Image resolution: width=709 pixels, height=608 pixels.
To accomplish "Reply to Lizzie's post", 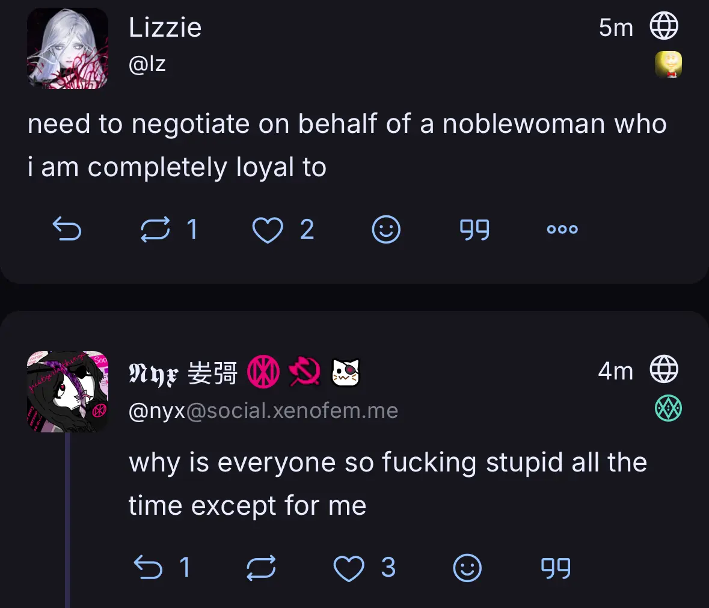I will coord(67,229).
